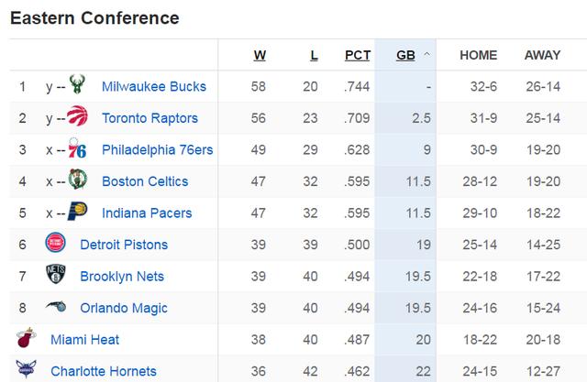This screenshot has height=382, width=587.
Task: Sort standings by PCT header
Action: pyautogui.click(x=358, y=55)
